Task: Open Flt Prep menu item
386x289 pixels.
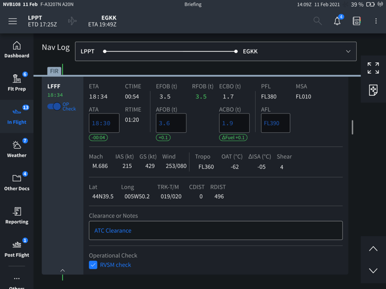Action: point(17,83)
